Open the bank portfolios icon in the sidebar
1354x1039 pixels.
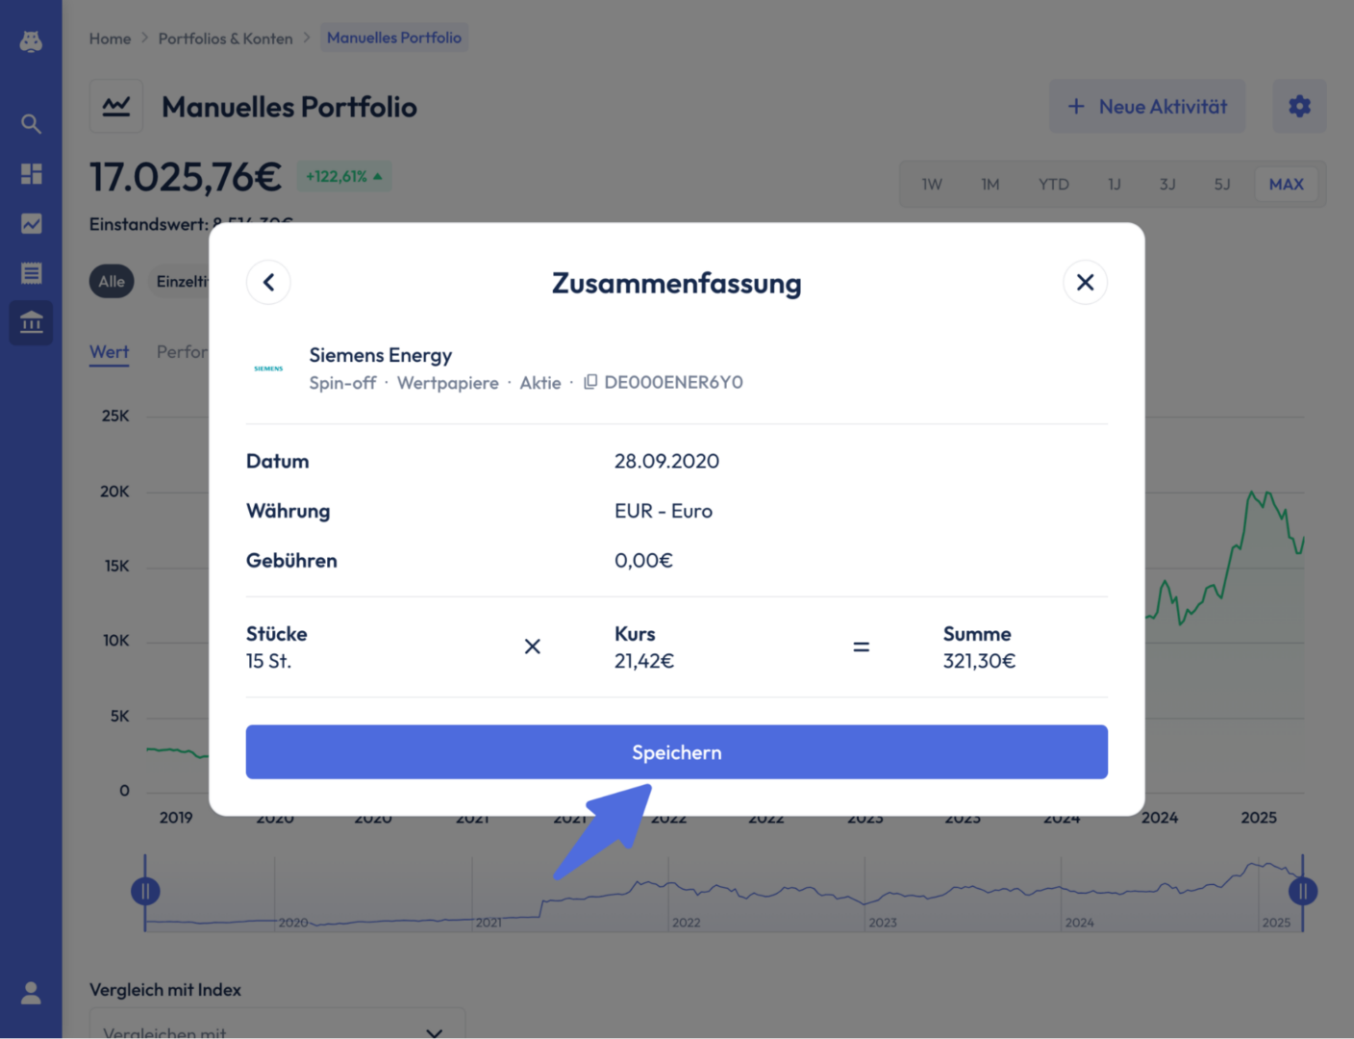click(31, 322)
